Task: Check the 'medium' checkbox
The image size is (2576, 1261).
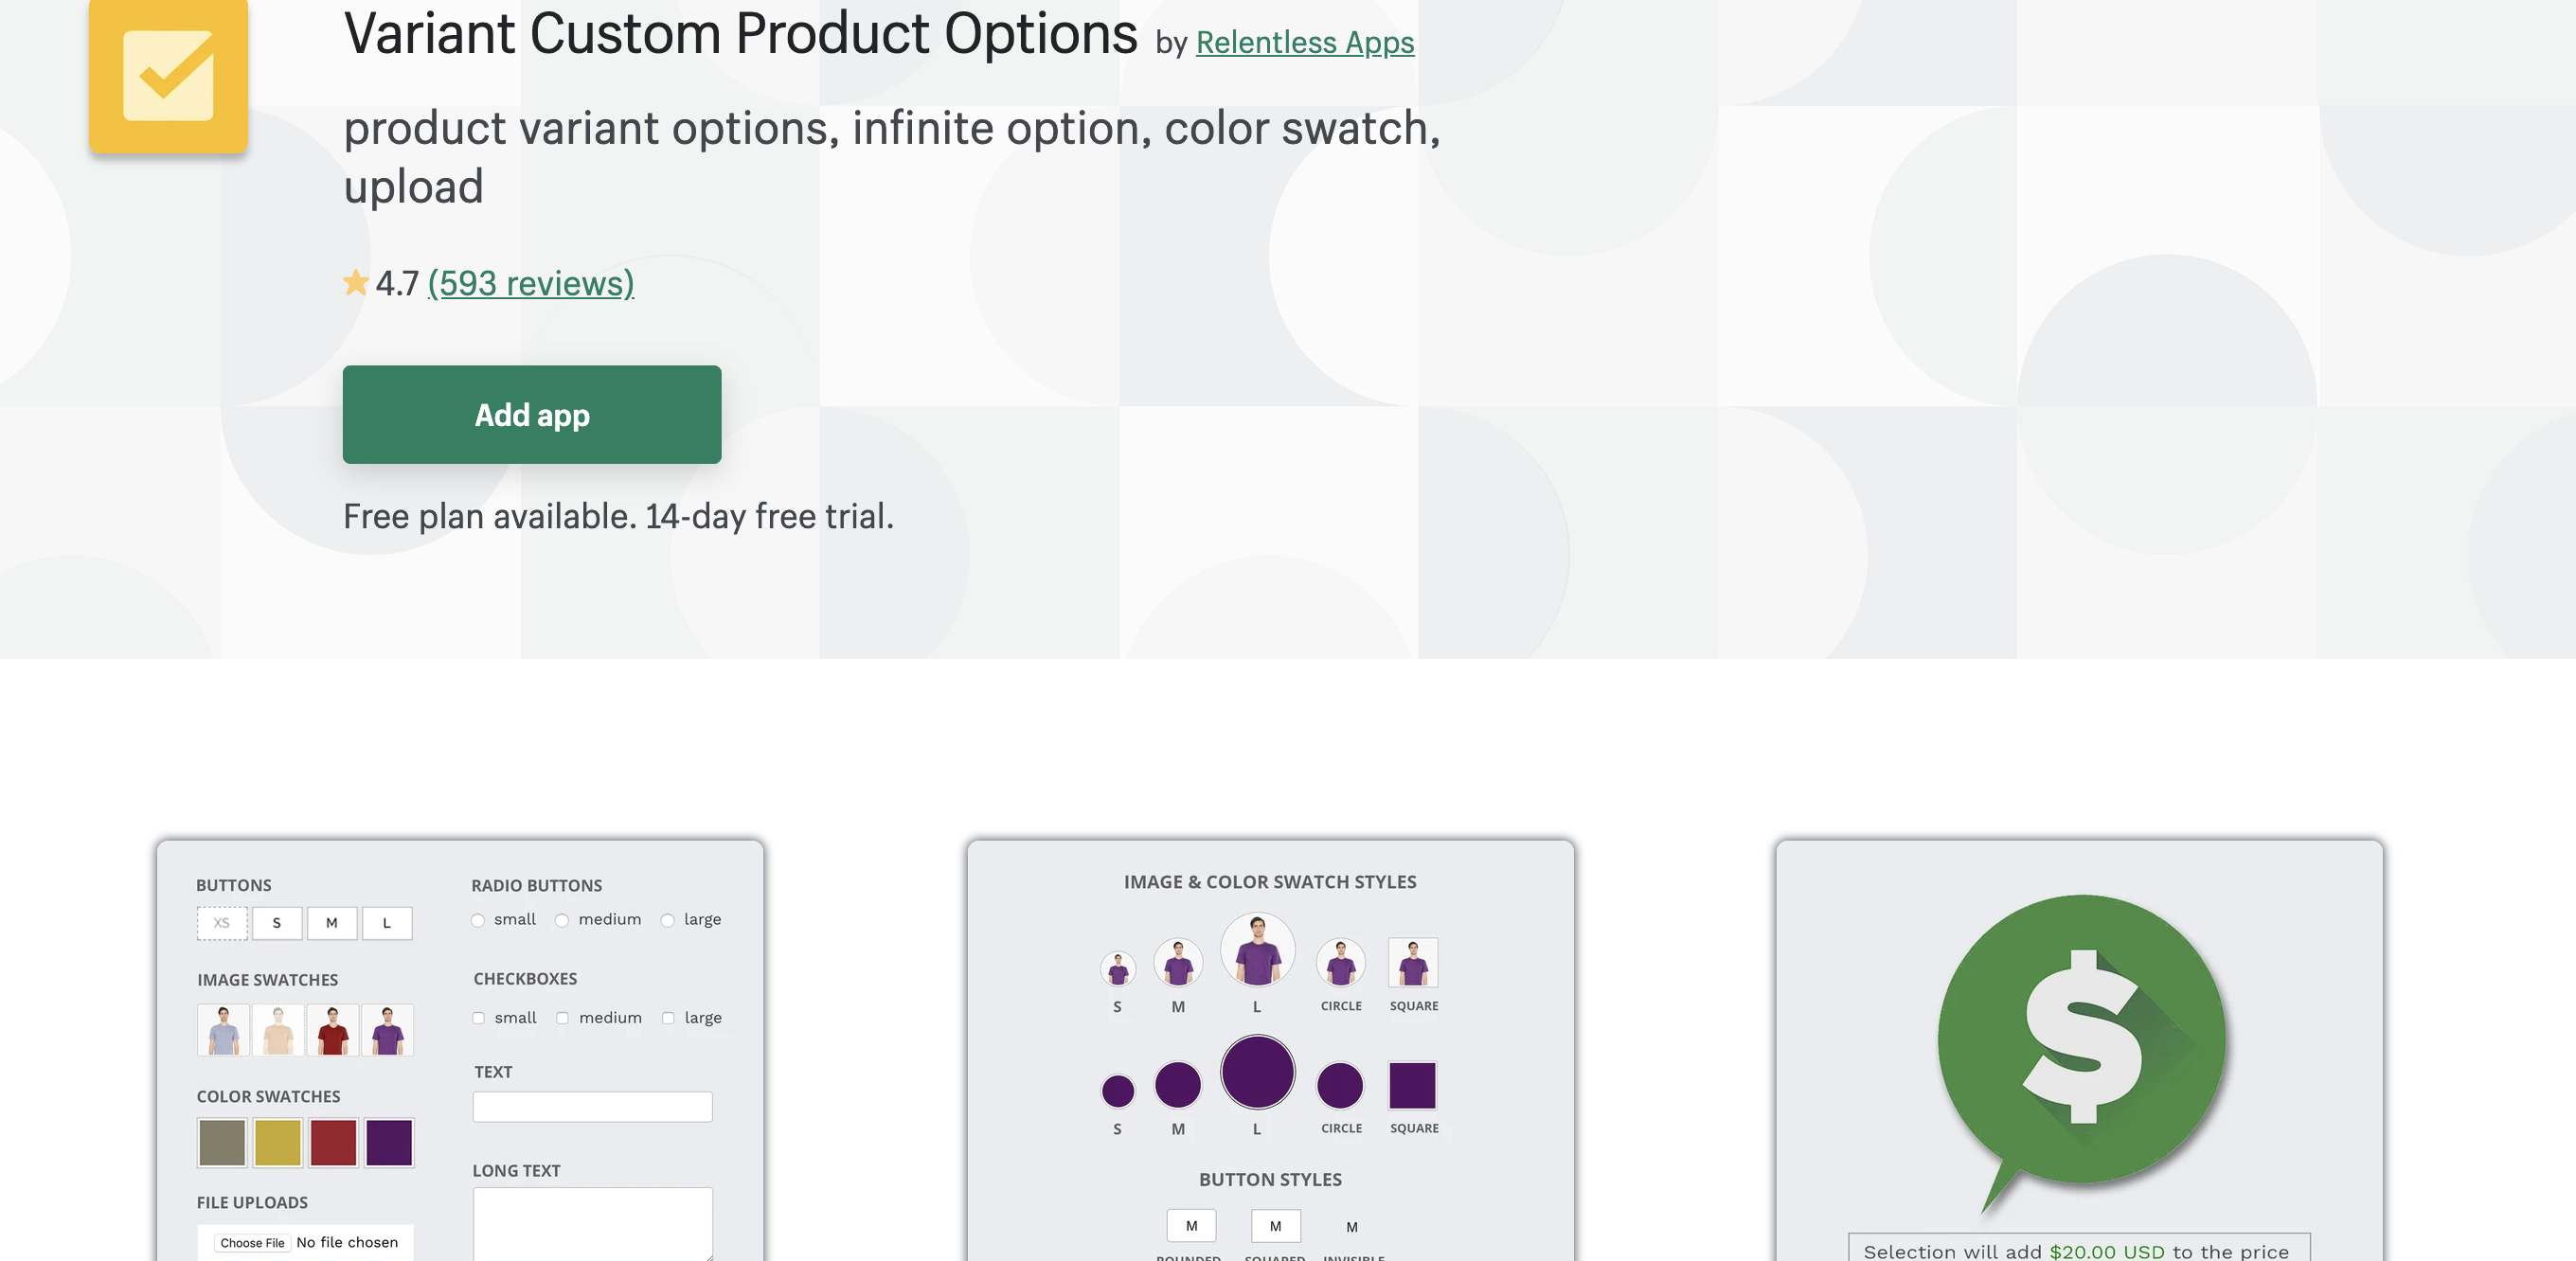Action: pyautogui.click(x=563, y=1018)
